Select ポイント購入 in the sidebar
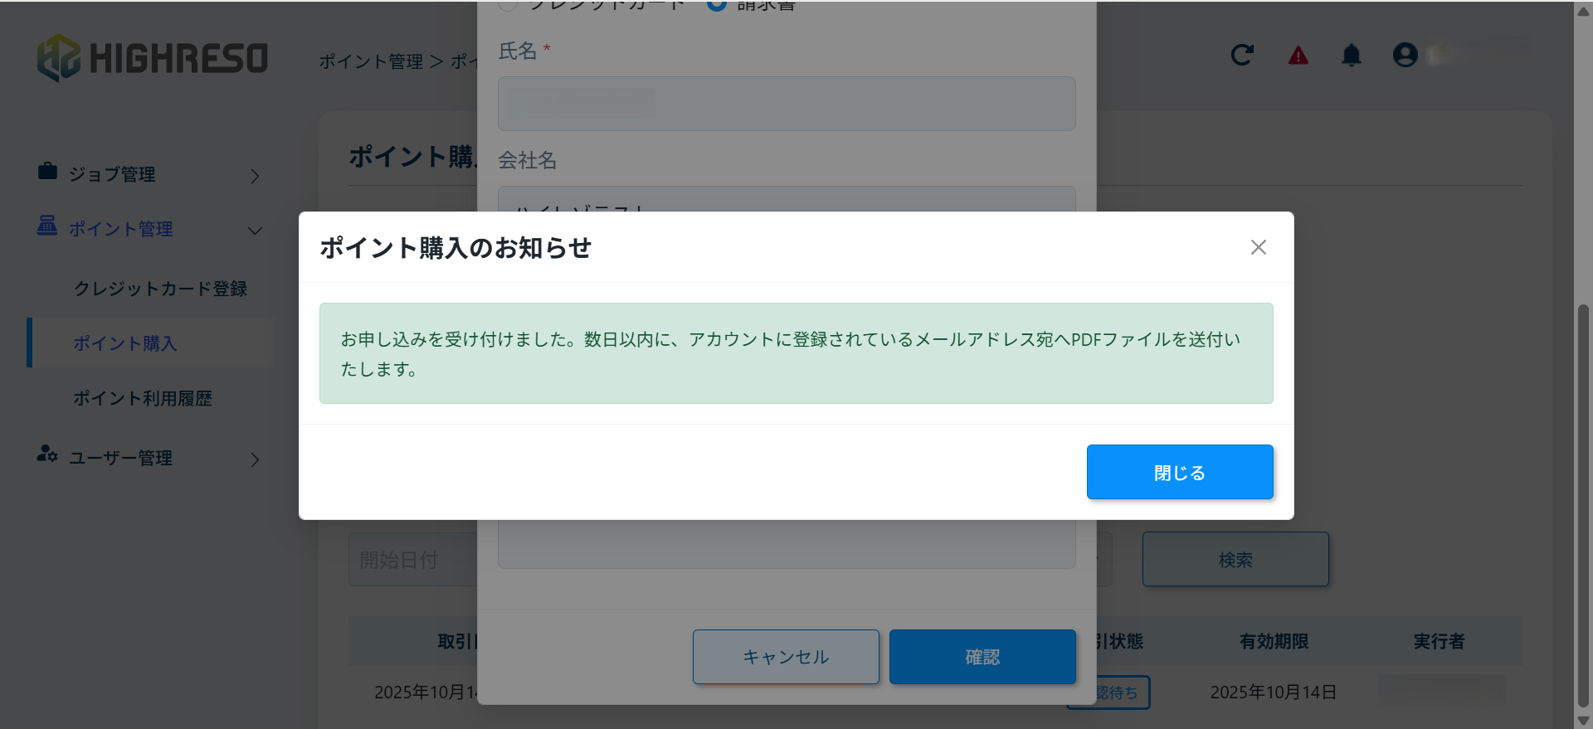Viewport: 1593px width, 729px height. (x=125, y=343)
